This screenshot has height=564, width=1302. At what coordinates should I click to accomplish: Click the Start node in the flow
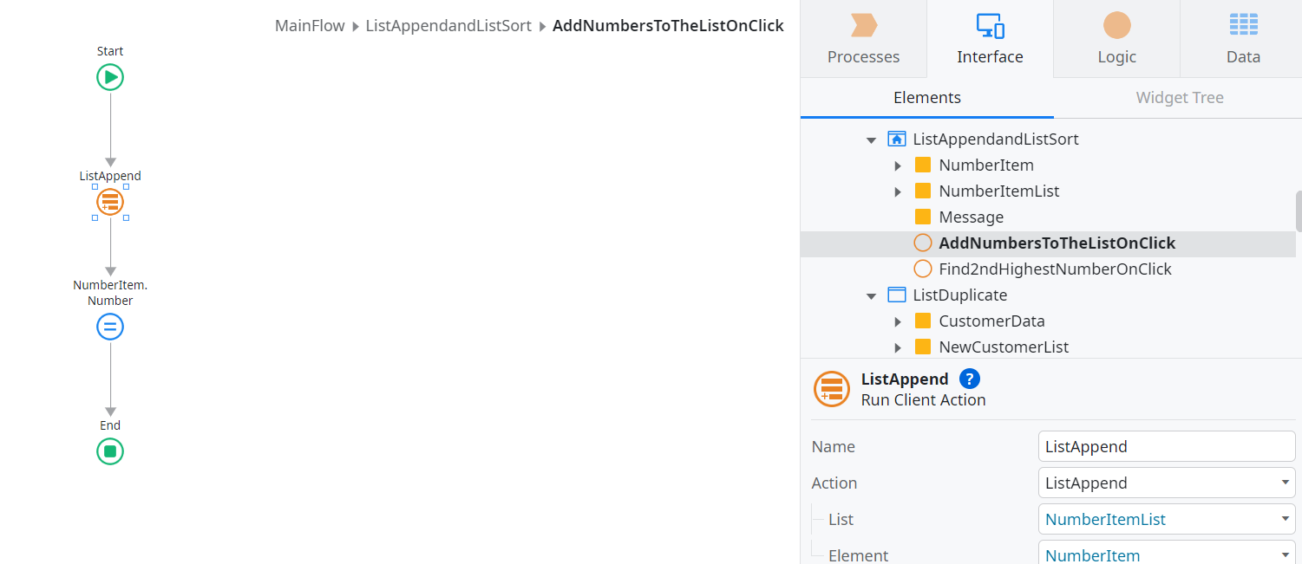point(110,76)
